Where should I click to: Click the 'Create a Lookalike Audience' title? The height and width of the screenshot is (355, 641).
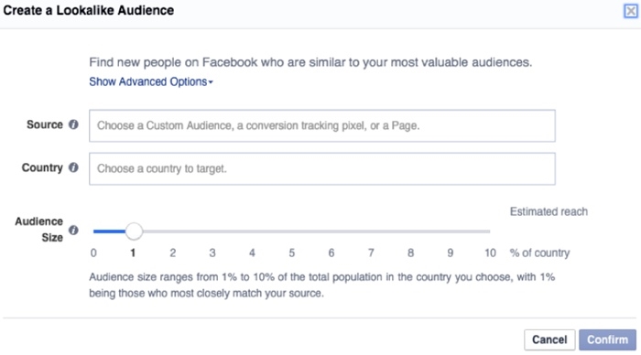click(88, 10)
